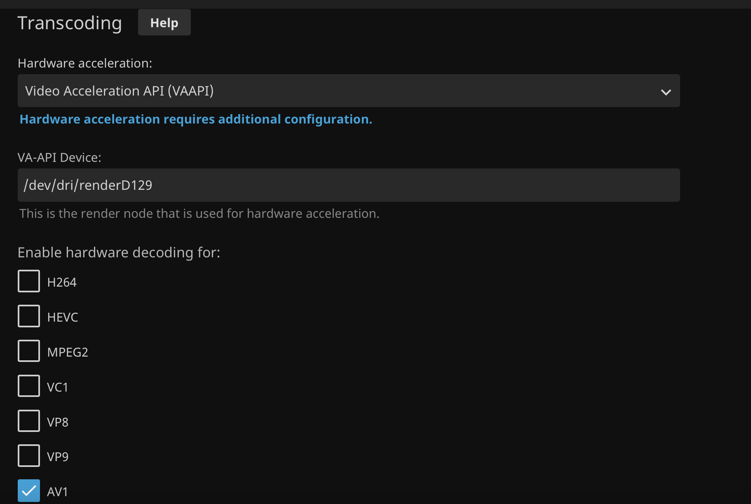This screenshot has height=504, width=751.
Task: Uncheck the AV1 decoding checkbox
Action: [29, 490]
